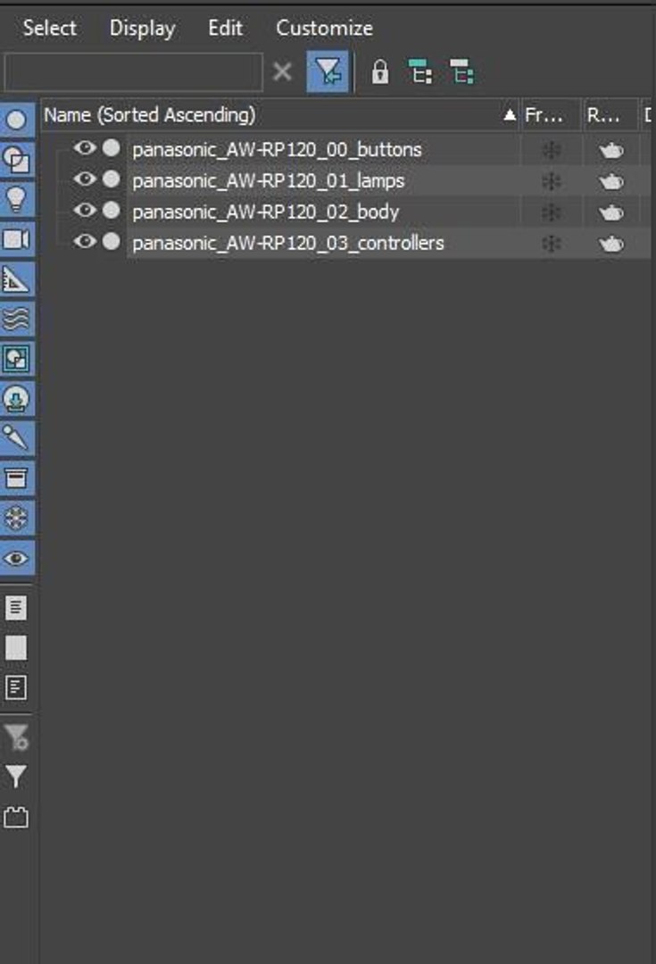Toggle renderable teapot for panasonic_AW-RP120_01_lamps
656x964 pixels.
tap(610, 182)
